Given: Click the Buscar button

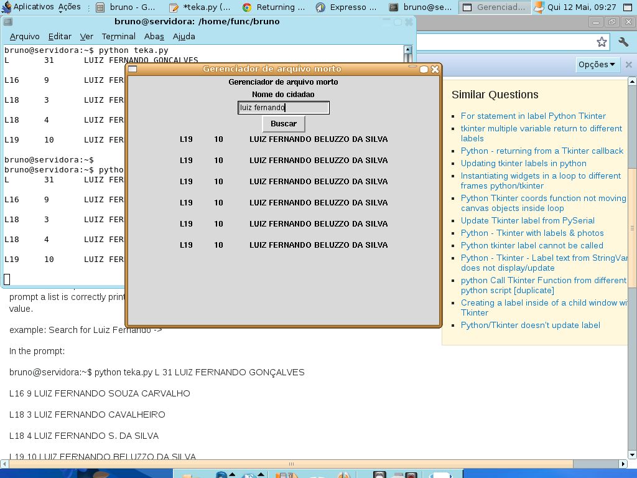Looking at the screenshot, I should 284,124.
